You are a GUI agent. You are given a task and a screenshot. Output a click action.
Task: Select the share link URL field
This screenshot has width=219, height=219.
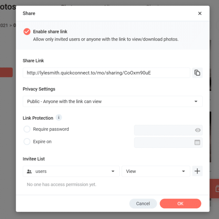pos(106,73)
